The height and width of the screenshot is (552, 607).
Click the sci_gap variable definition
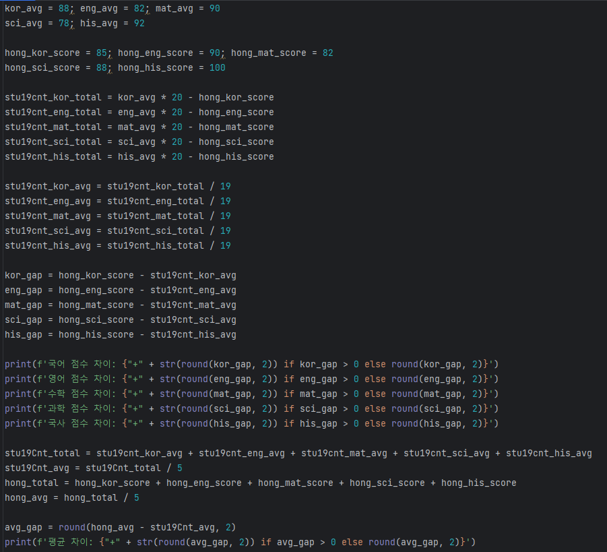coord(23,320)
